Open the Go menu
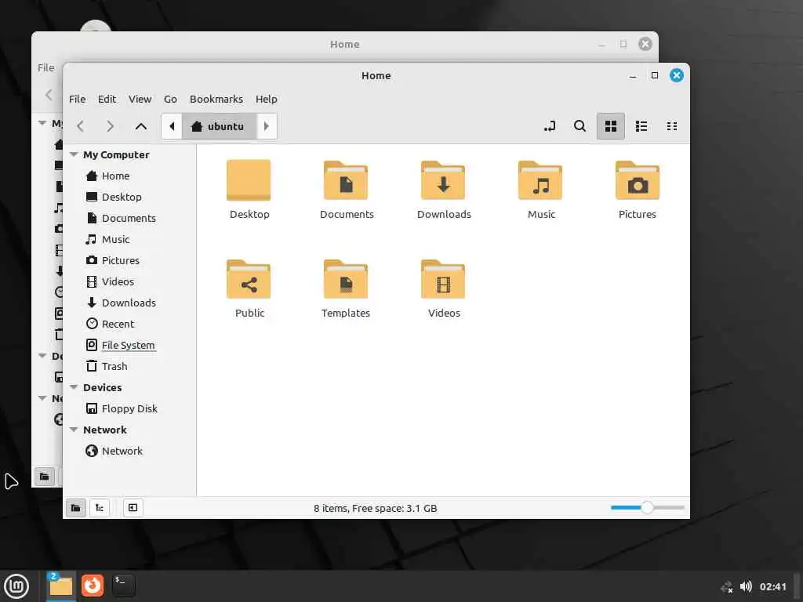 [170, 100]
